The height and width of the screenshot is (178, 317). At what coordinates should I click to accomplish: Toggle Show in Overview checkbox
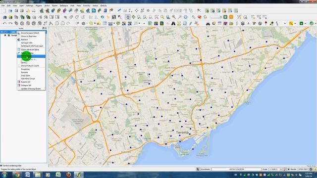19,36
